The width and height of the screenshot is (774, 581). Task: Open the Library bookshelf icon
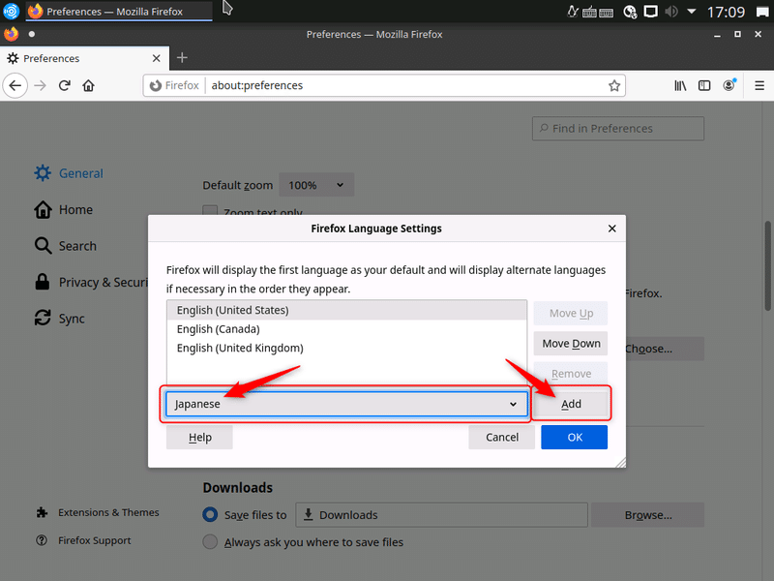pyautogui.click(x=680, y=85)
